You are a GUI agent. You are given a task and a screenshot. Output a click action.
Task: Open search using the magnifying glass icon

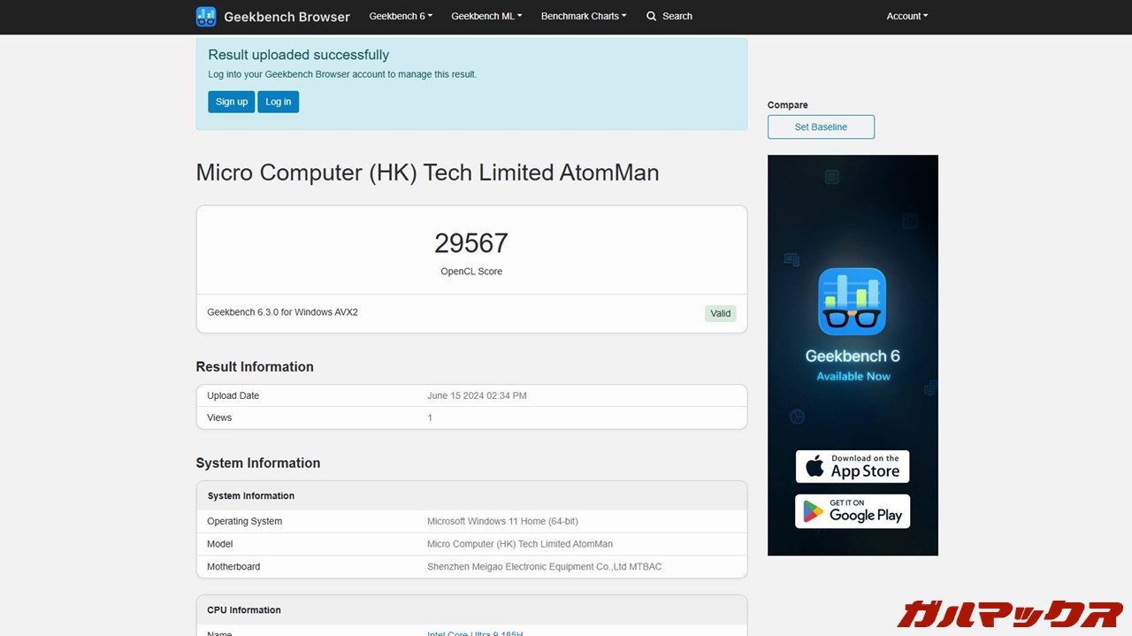(x=652, y=16)
